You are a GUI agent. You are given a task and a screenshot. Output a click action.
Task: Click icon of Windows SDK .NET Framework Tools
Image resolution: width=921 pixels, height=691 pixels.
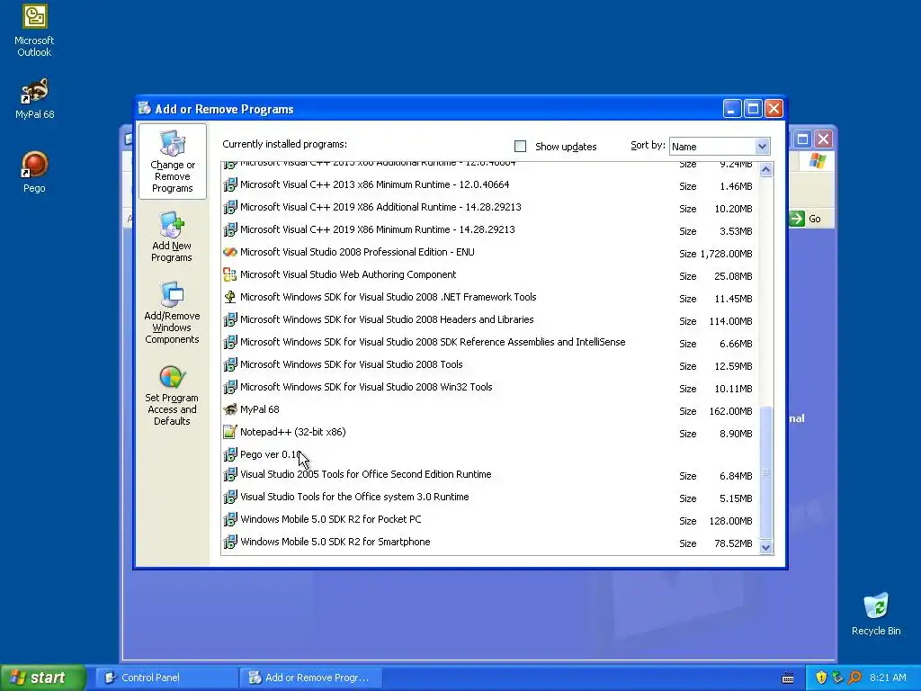(229, 297)
